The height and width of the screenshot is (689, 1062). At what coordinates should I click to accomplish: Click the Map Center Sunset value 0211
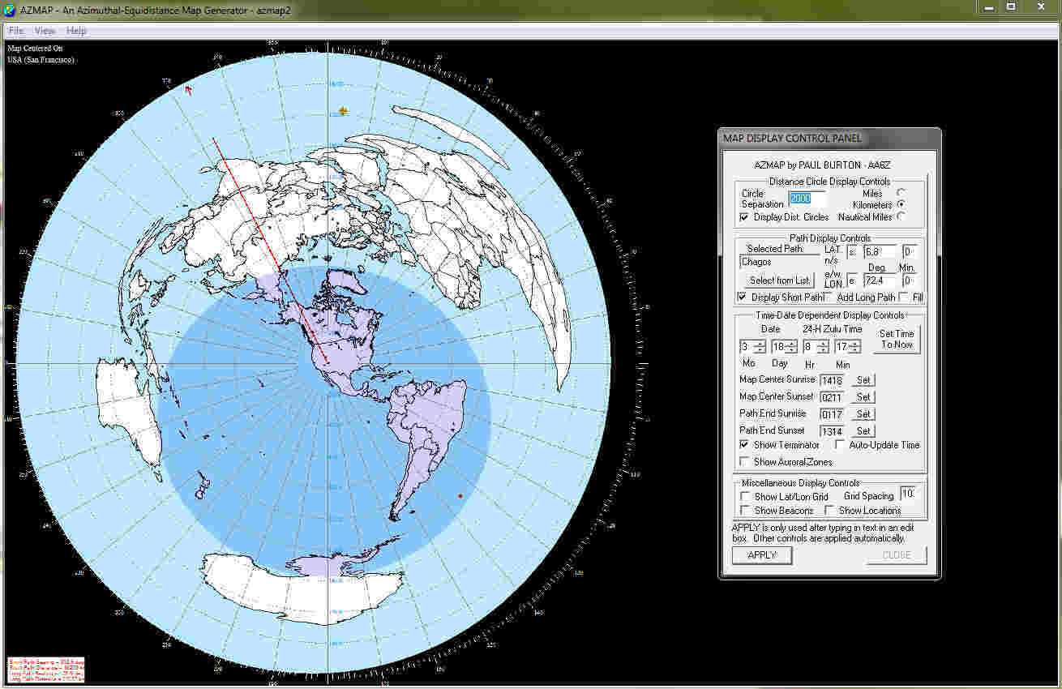click(832, 397)
